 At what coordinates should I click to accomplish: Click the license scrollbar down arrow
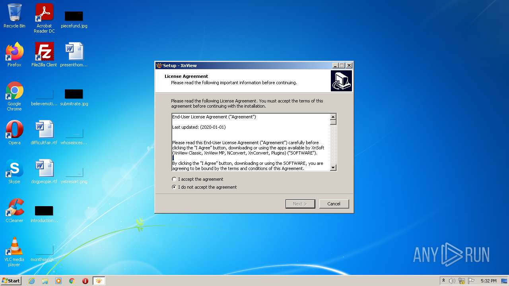pos(333,168)
